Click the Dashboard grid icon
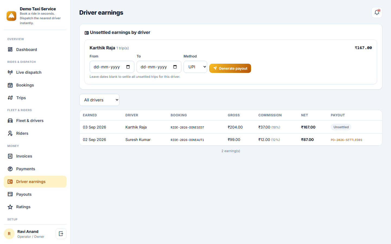 [x=10, y=49]
